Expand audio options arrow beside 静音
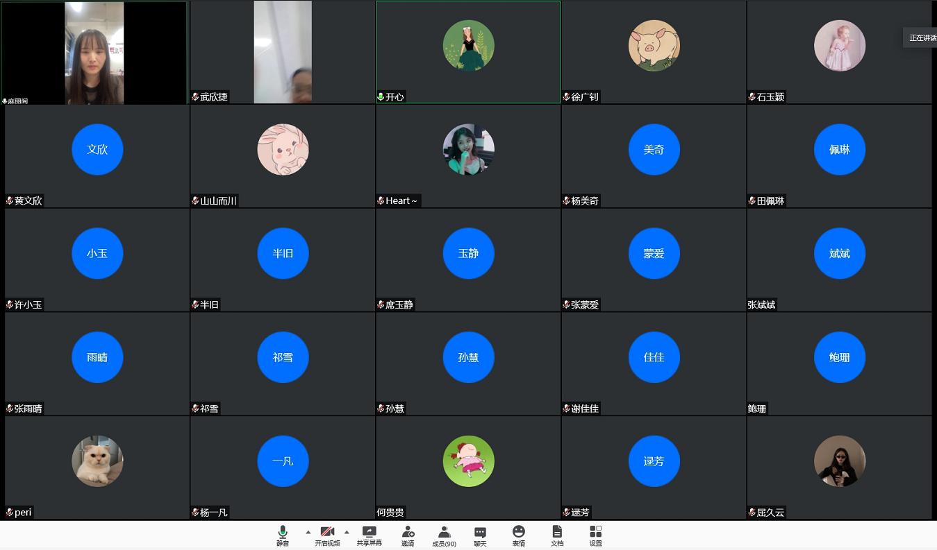The height and width of the screenshot is (550, 937). [x=308, y=532]
